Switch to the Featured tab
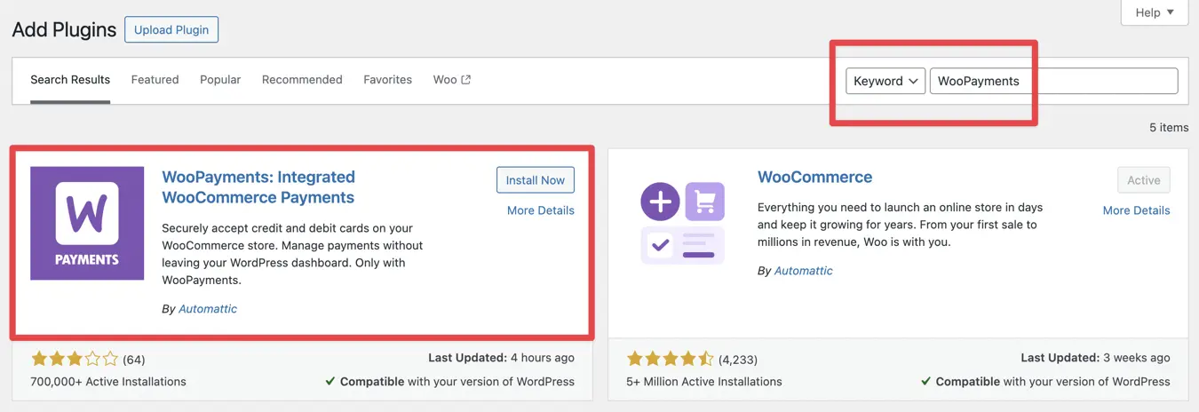 coord(155,80)
